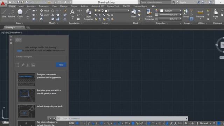Toggle layer freeze sun icon
Image resolution: width=224 pixels, height=126 pixels.
pos(99,11)
